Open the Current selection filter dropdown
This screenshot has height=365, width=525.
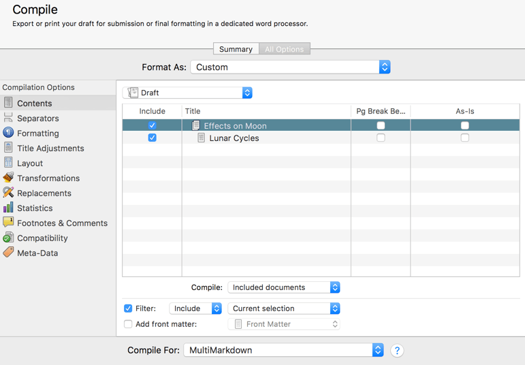click(283, 308)
